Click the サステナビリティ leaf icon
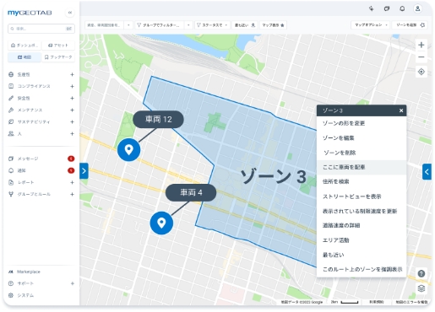 (11, 121)
